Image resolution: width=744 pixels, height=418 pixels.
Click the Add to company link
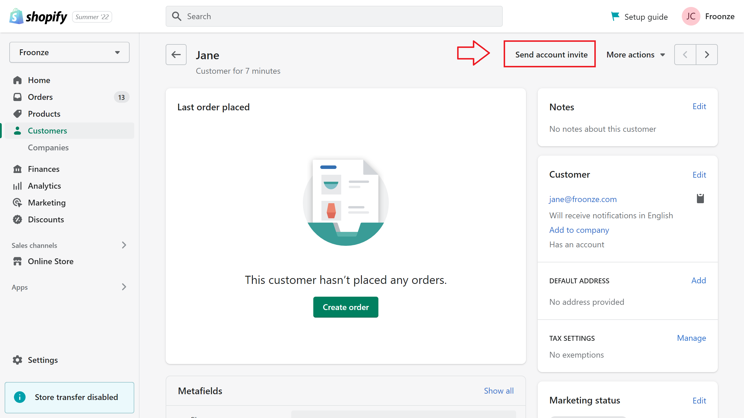(579, 230)
